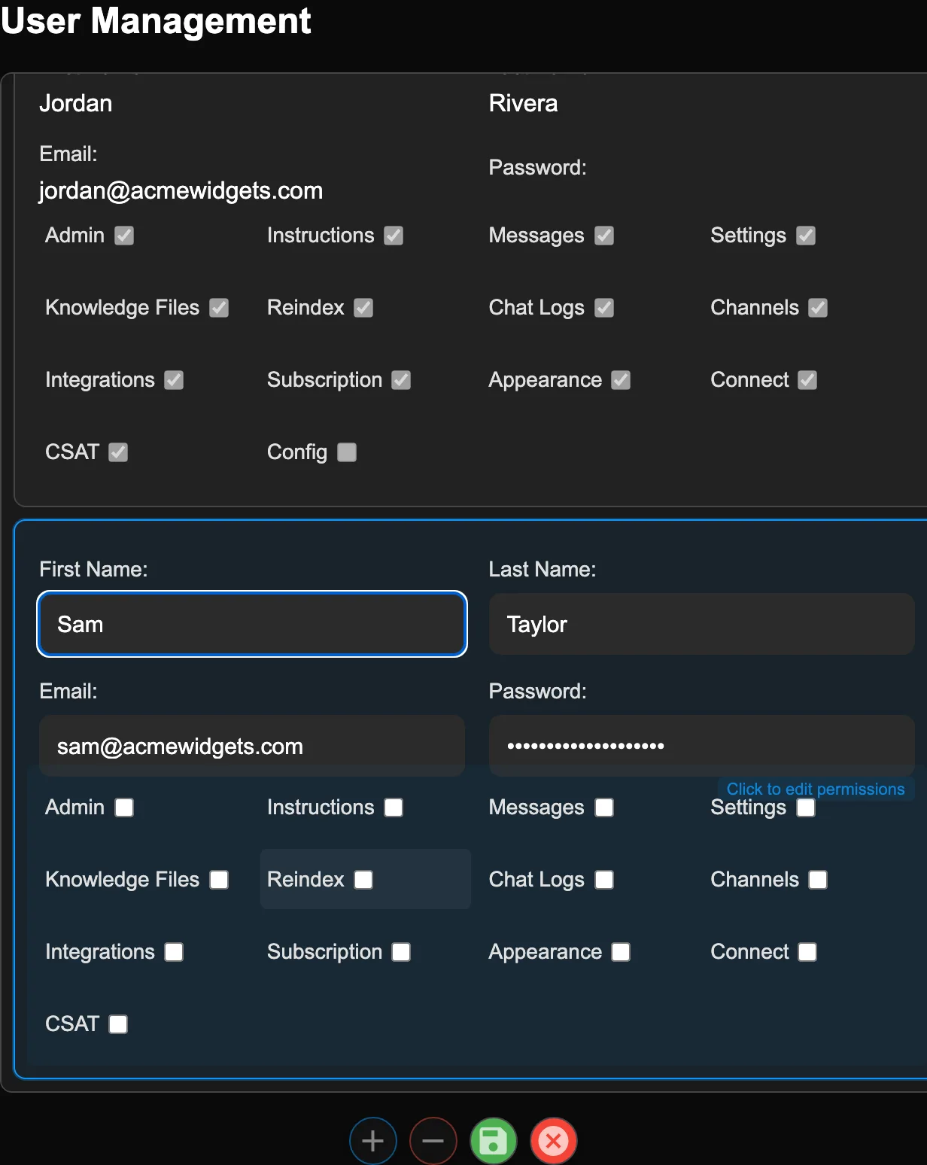Toggle Appearance checkbox for Sam
This screenshot has width=927, height=1165.
click(621, 952)
